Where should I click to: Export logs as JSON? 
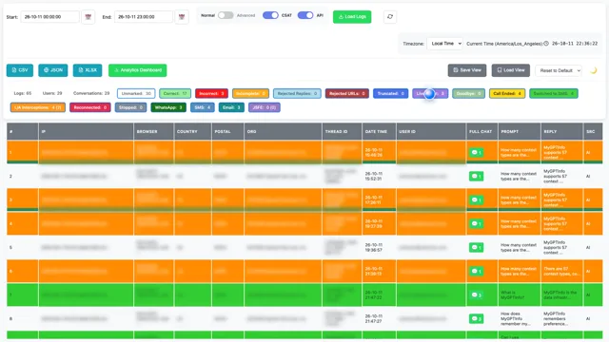coord(53,70)
